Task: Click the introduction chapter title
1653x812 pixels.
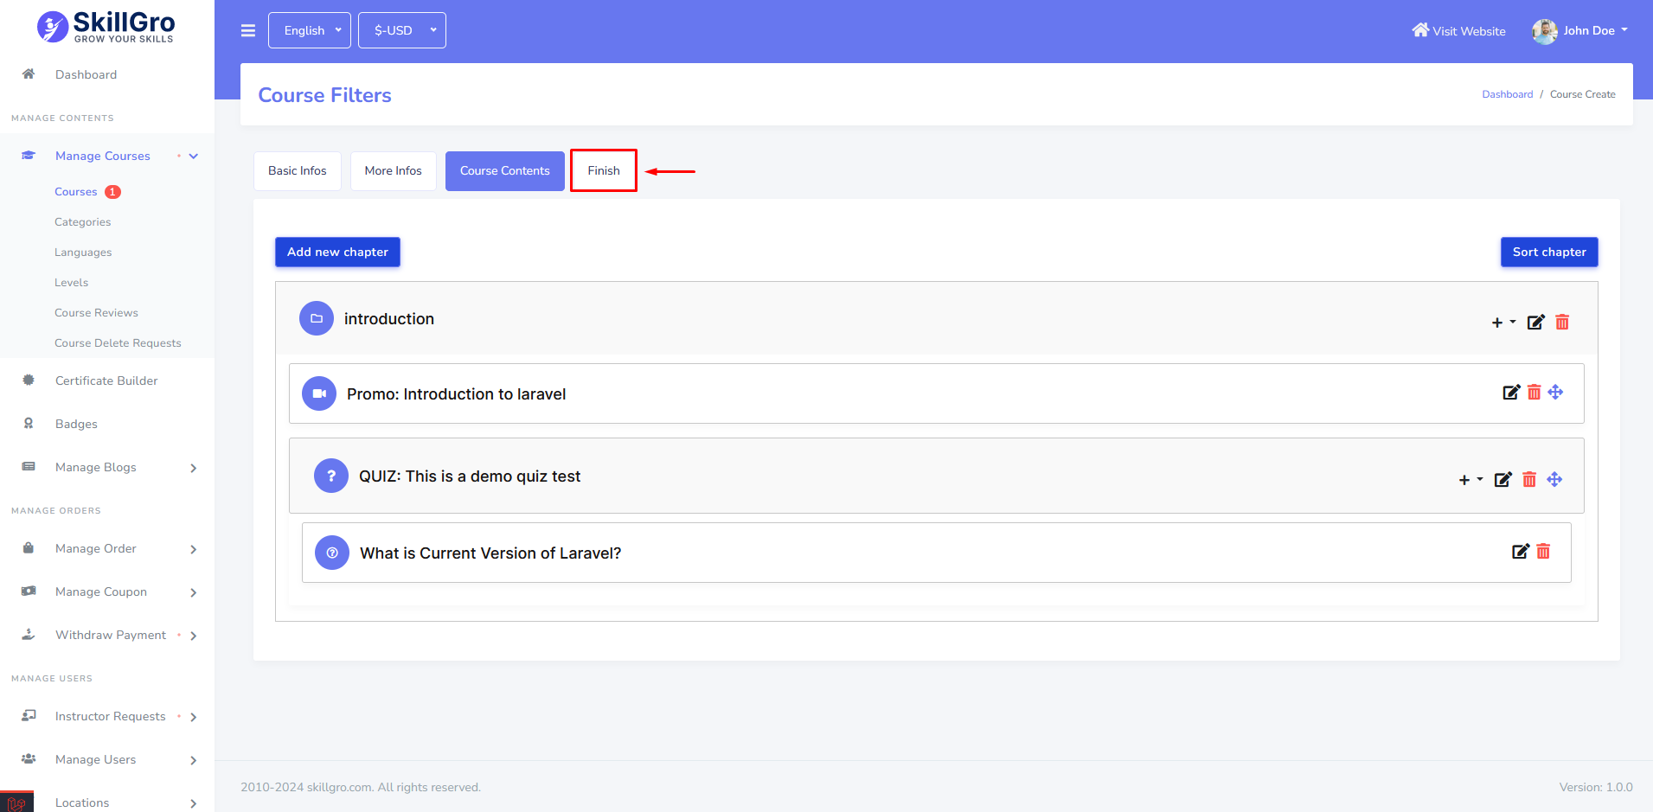Action: 389,318
